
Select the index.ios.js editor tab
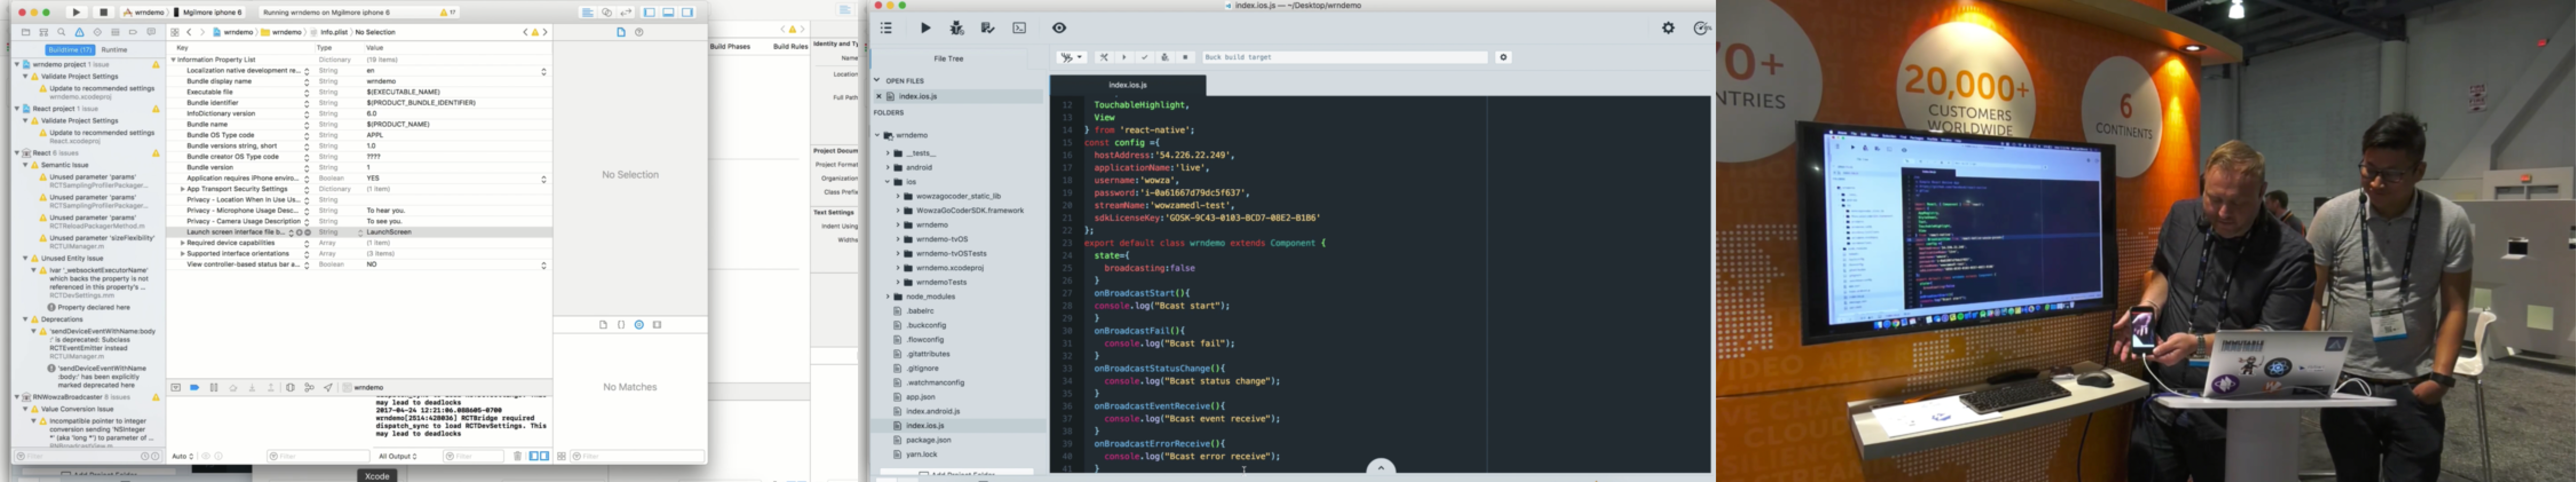(1128, 85)
